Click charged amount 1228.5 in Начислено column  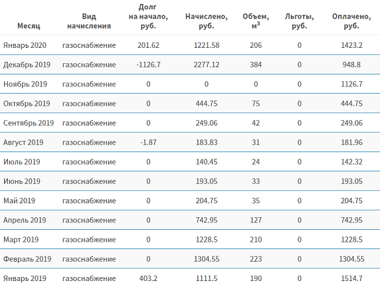tap(207, 239)
